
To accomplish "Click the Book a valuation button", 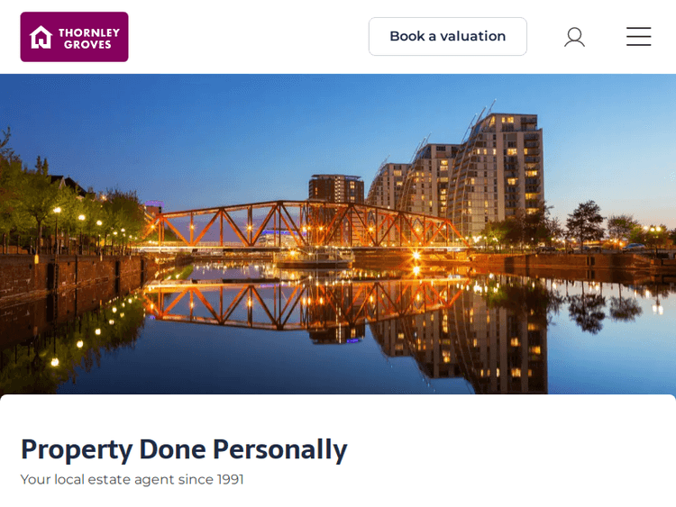I will [447, 37].
